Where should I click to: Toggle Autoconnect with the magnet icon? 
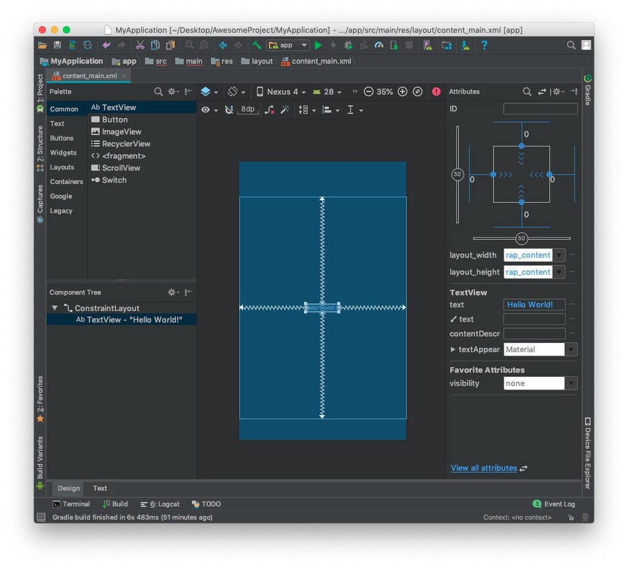click(x=229, y=110)
